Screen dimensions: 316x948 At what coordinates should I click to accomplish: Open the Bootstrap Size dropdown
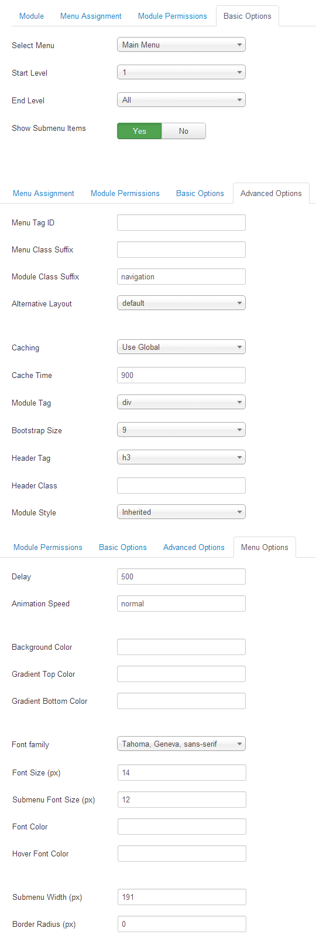pyautogui.click(x=181, y=430)
